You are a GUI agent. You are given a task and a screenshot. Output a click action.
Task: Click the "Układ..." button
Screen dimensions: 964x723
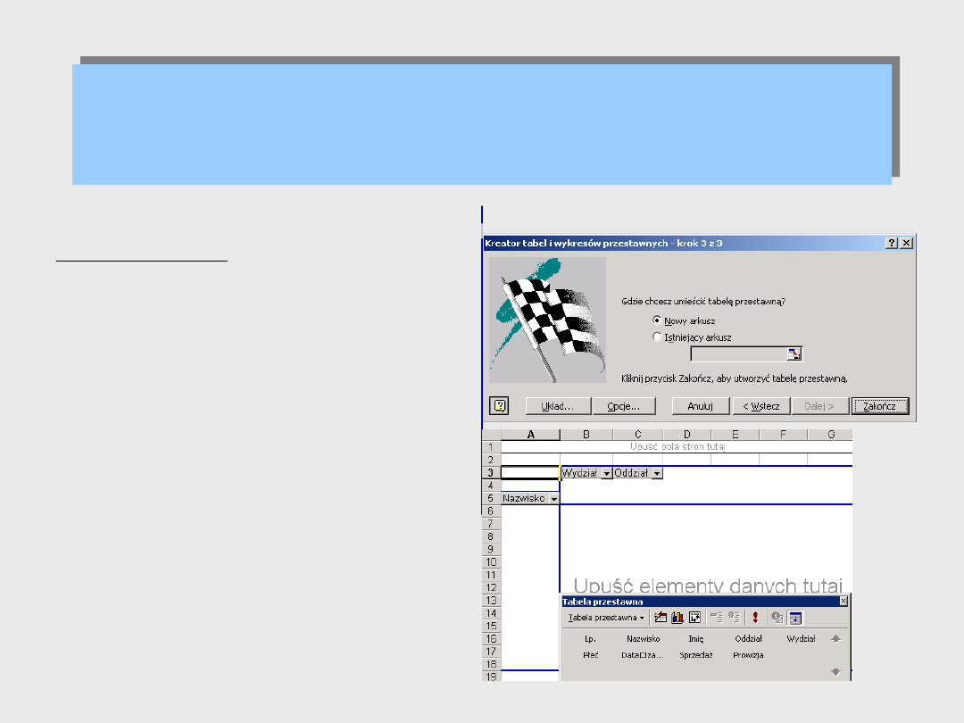point(557,406)
